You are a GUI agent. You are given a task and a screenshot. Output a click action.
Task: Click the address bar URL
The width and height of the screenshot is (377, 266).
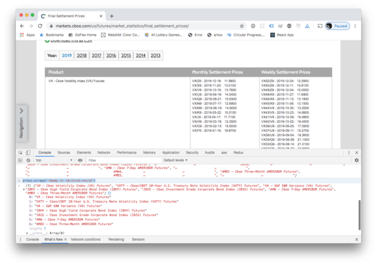(x=122, y=26)
